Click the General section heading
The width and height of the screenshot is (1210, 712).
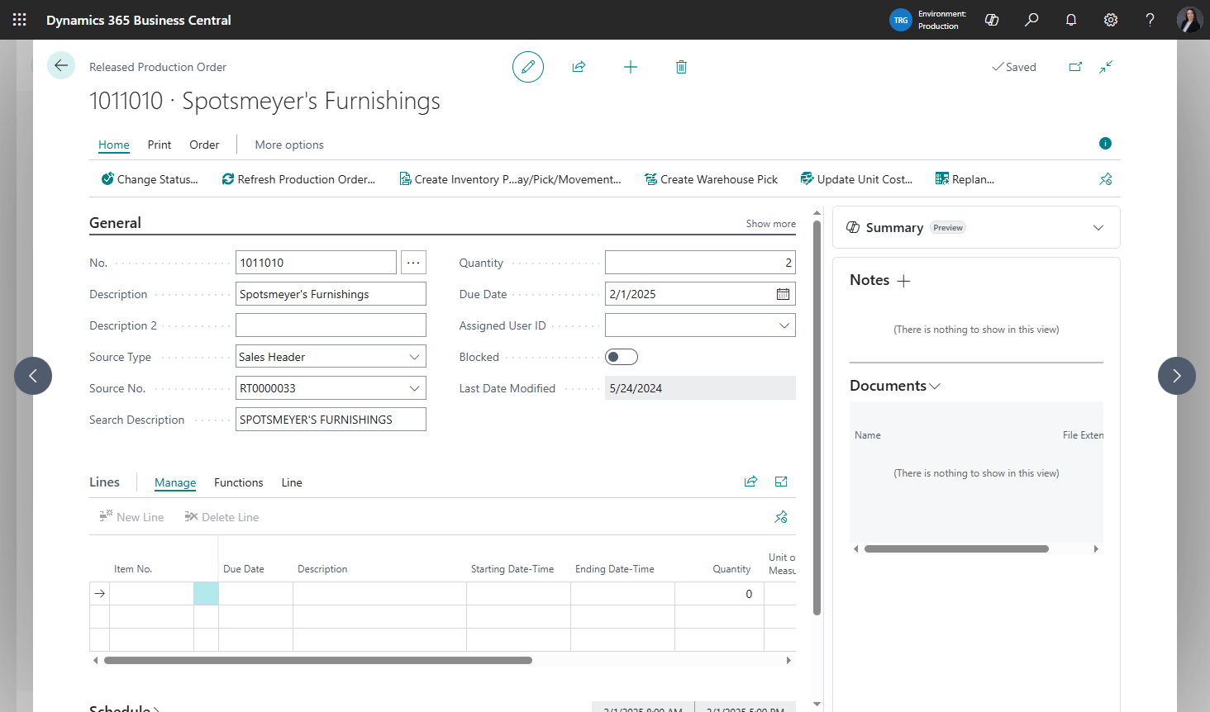[x=115, y=223]
